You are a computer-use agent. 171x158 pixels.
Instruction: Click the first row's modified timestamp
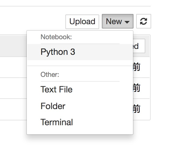(136, 67)
